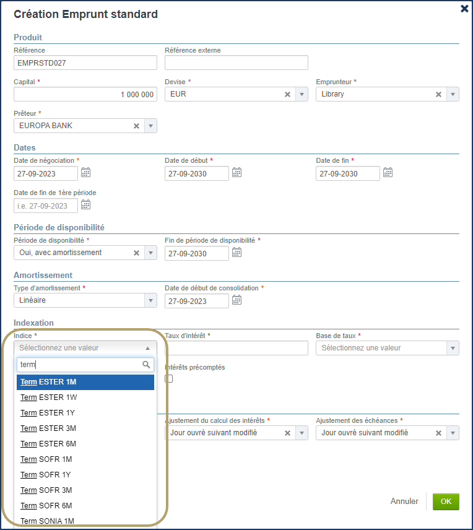
Task: Open calendar for Fin de période de disponibilité
Action: [x=236, y=253]
